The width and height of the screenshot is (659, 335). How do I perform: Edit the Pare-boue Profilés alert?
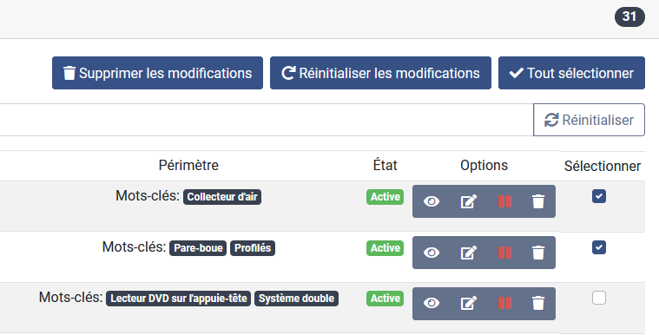469,253
